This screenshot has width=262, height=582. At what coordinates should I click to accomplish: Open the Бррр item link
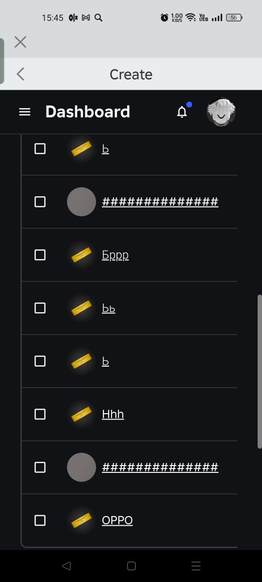(115, 255)
